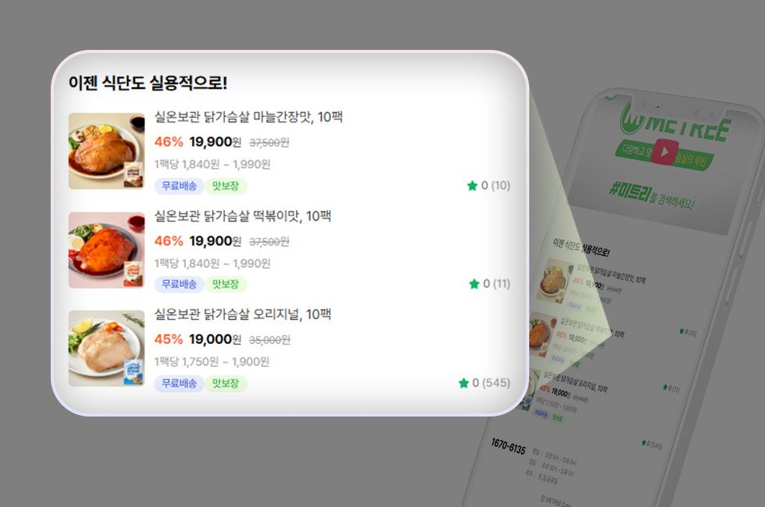
Task: Select the 마늘간장맛 10팩 product title
Action: (x=248, y=117)
